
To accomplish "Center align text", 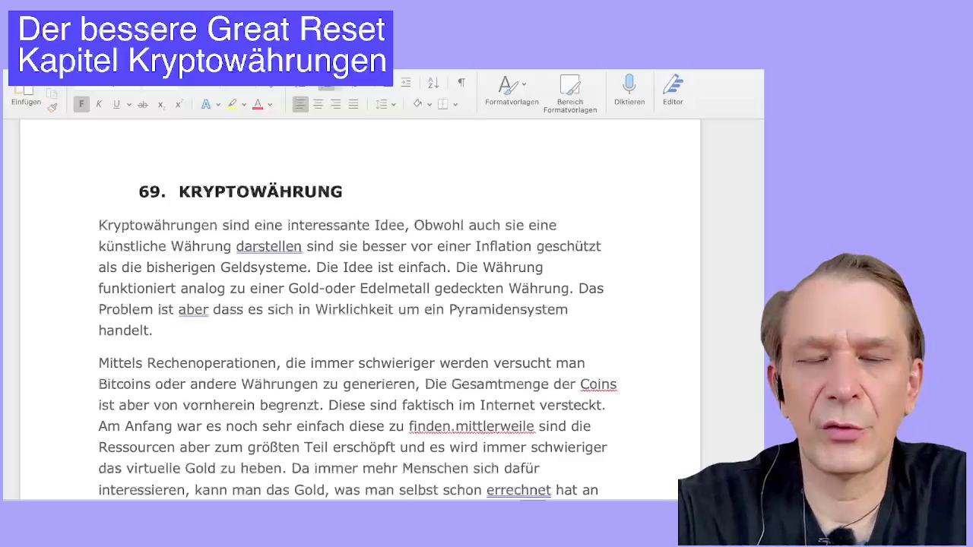I will (319, 104).
